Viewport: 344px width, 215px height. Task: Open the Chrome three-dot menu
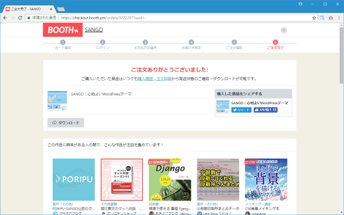point(339,18)
